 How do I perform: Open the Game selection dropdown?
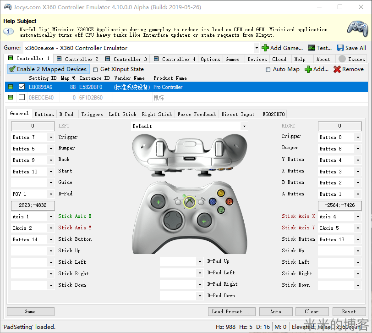257,48
